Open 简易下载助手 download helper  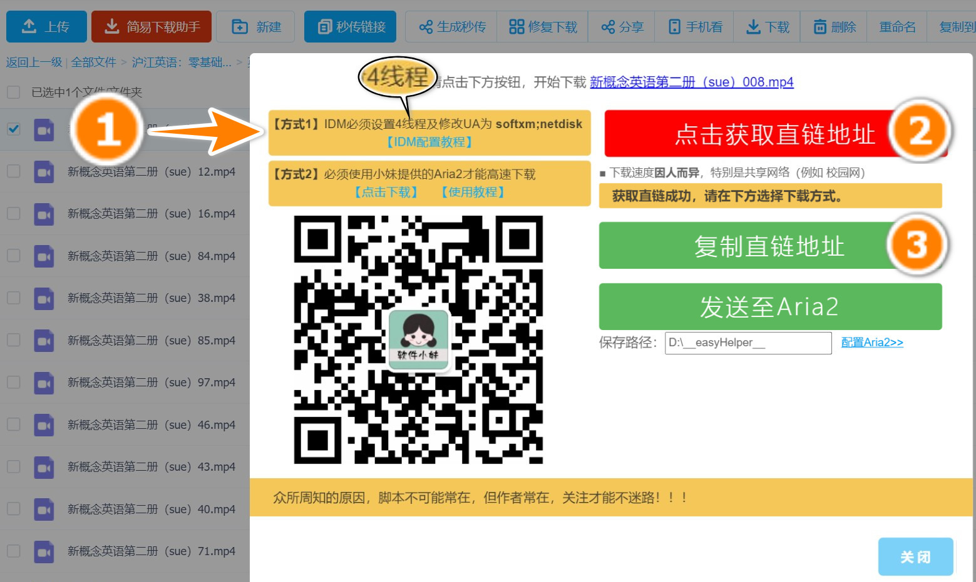coord(152,27)
